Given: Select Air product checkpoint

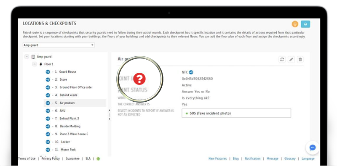Looking at the screenshot, I should pyautogui.click(x=67, y=103).
